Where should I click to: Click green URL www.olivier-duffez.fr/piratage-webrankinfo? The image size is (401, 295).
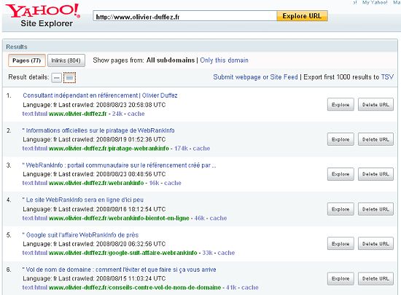click(x=109, y=149)
